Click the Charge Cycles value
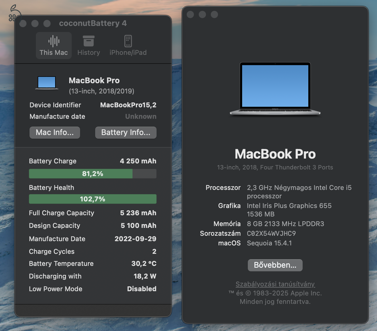Image resolution: width=377 pixels, height=331 pixels. pyautogui.click(x=154, y=251)
